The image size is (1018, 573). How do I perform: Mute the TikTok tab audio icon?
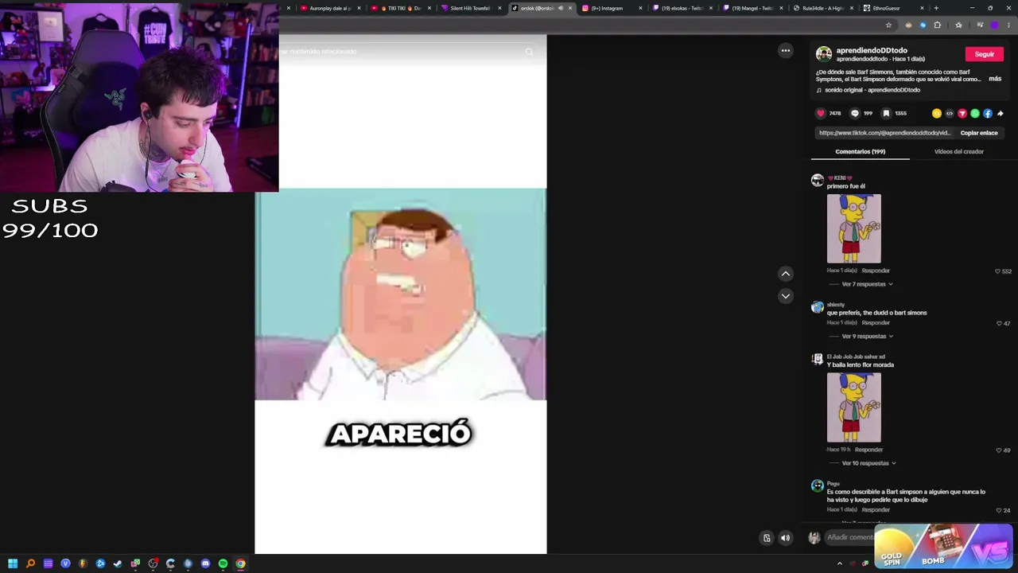point(560,8)
